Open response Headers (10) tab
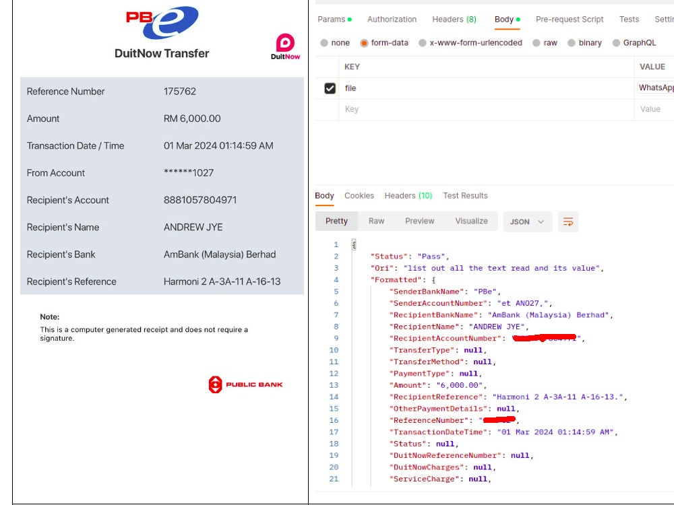The height and width of the screenshot is (505, 674). pos(408,196)
